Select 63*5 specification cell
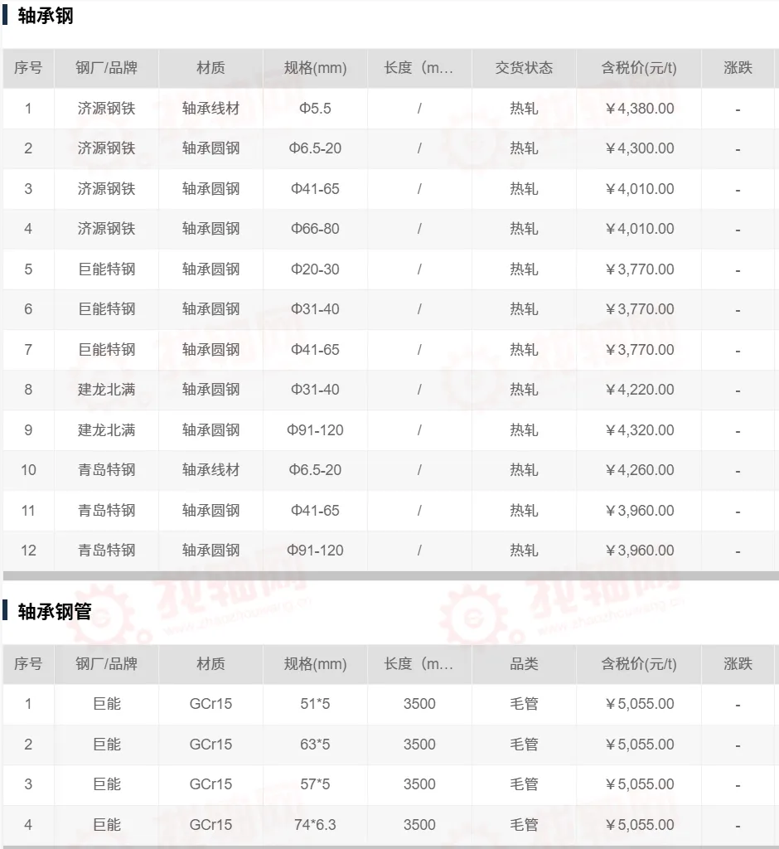779x849 pixels. (315, 745)
